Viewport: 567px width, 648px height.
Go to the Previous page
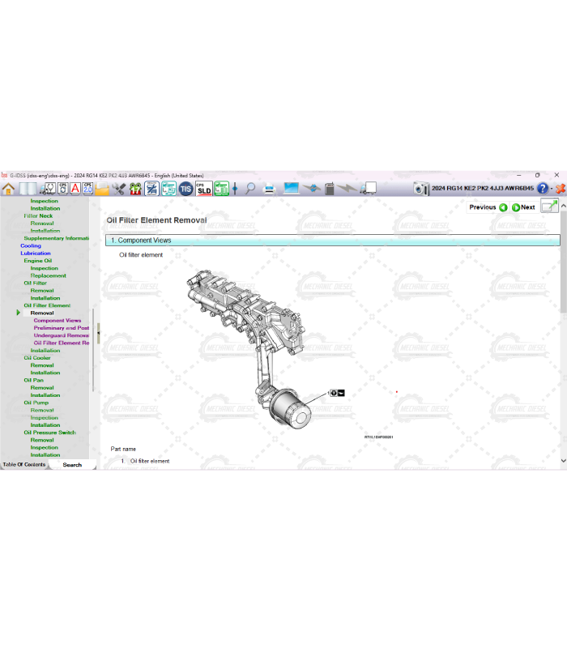(x=488, y=207)
